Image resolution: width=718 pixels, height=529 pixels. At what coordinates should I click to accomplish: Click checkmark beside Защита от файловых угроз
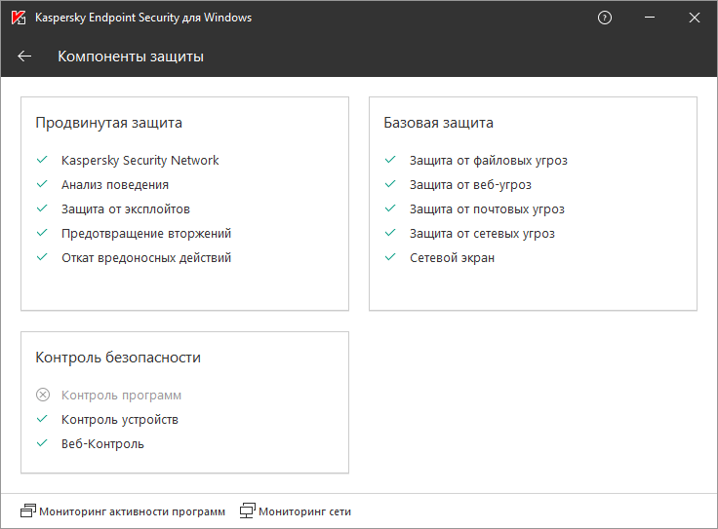click(390, 160)
